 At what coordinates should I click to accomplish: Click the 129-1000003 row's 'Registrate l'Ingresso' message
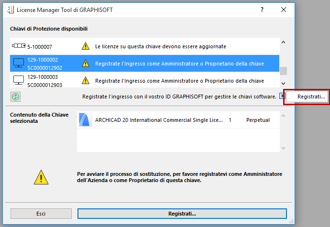pyautogui.click(x=179, y=81)
